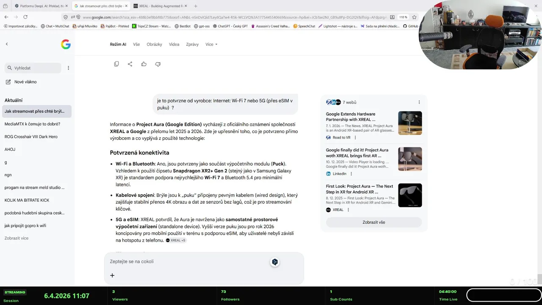Collapse sidebar with back arrow
Image resolution: width=542 pixels, height=305 pixels.
(7, 44)
